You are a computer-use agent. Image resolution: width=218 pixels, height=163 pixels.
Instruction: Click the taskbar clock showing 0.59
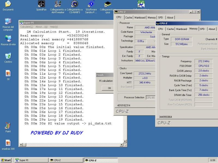pyautogui.click(x=213, y=160)
